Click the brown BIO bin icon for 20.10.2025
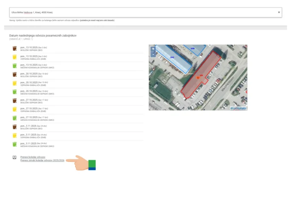290x205 pixels. coord(14,74)
